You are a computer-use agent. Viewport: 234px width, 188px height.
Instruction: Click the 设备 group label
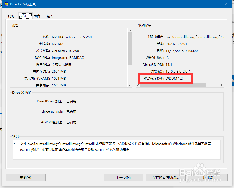15,25
